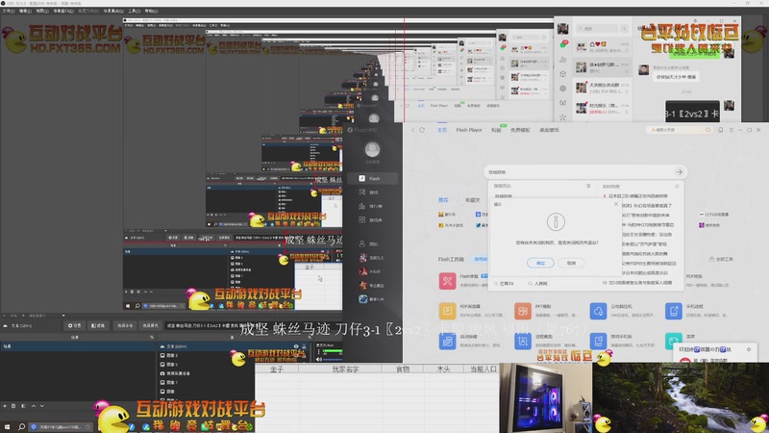
Task: Mute audio via mixer speaker icon
Action: click(x=319, y=359)
